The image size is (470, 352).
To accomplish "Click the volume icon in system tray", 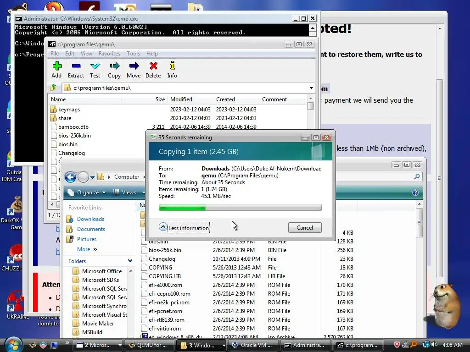I will pos(434,345).
